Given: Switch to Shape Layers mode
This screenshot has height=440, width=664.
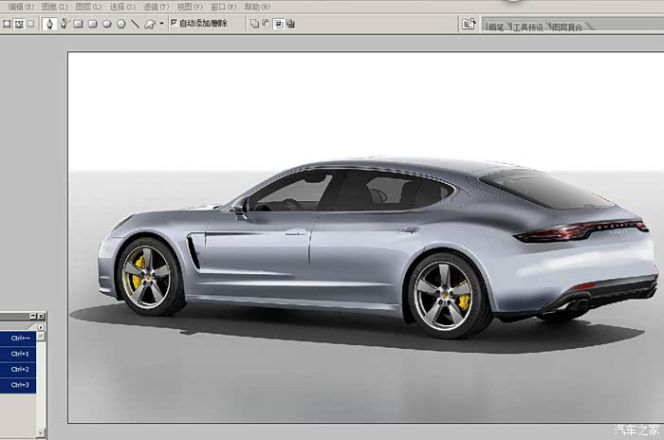Looking at the screenshot, I should tap(7, 24).
